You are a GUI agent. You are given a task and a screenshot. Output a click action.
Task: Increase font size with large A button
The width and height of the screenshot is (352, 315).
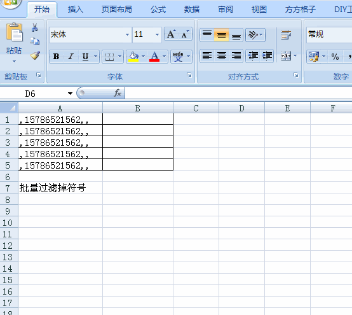pyautogui.click(x=172, y=34)
